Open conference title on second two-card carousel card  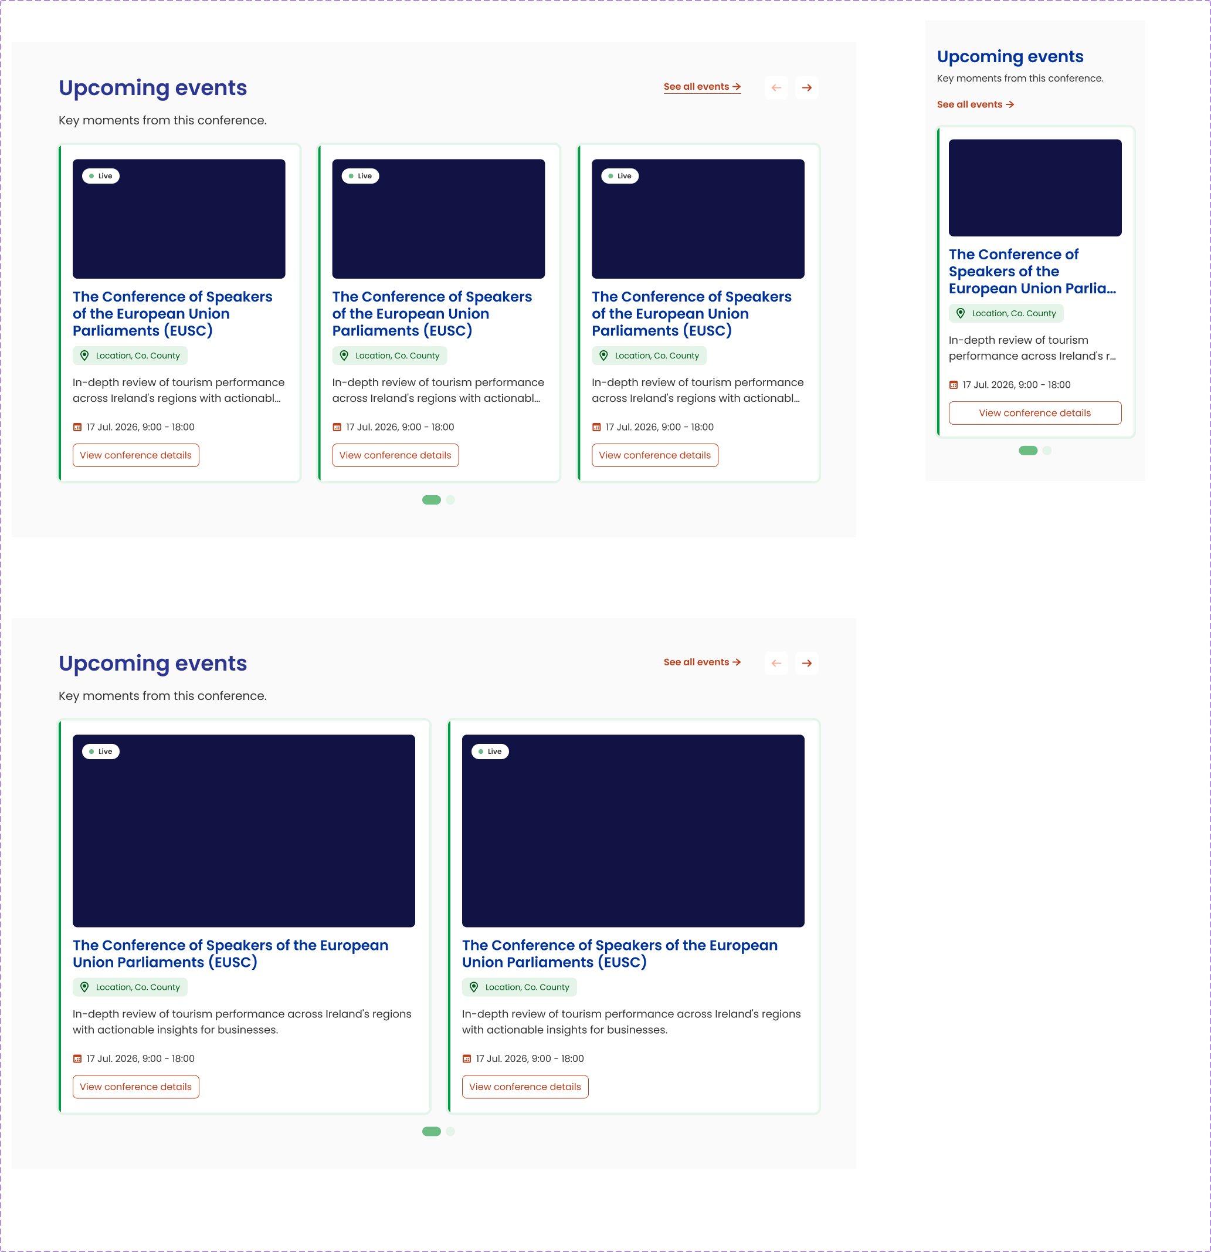point(620,954)
